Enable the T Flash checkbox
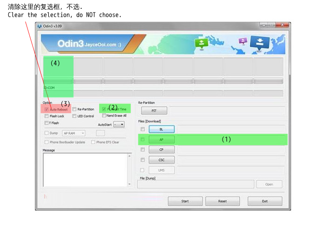 [x=47, y=123]
